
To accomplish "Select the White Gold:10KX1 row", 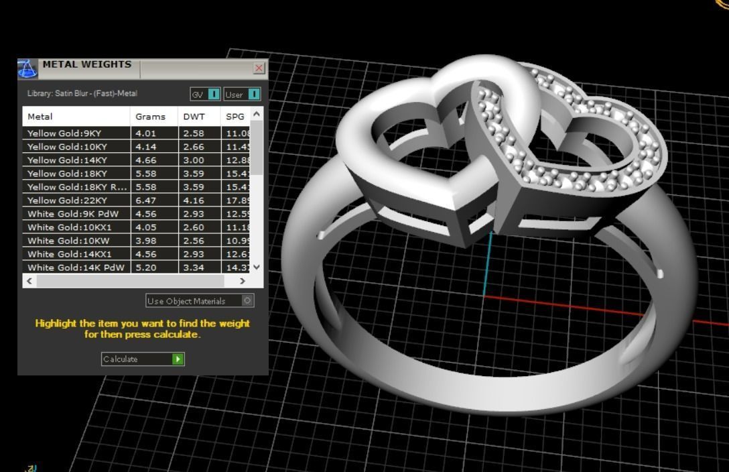I will (x=136, y=227).
